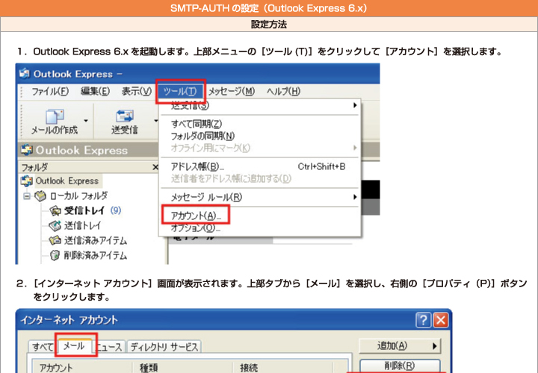538x373 pixels.
Task: Switch to the すべて tab
Action: (43, 347)
